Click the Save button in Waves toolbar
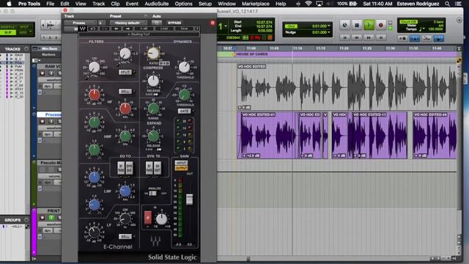Screen dimensions: 469x264 pos(184,29)
